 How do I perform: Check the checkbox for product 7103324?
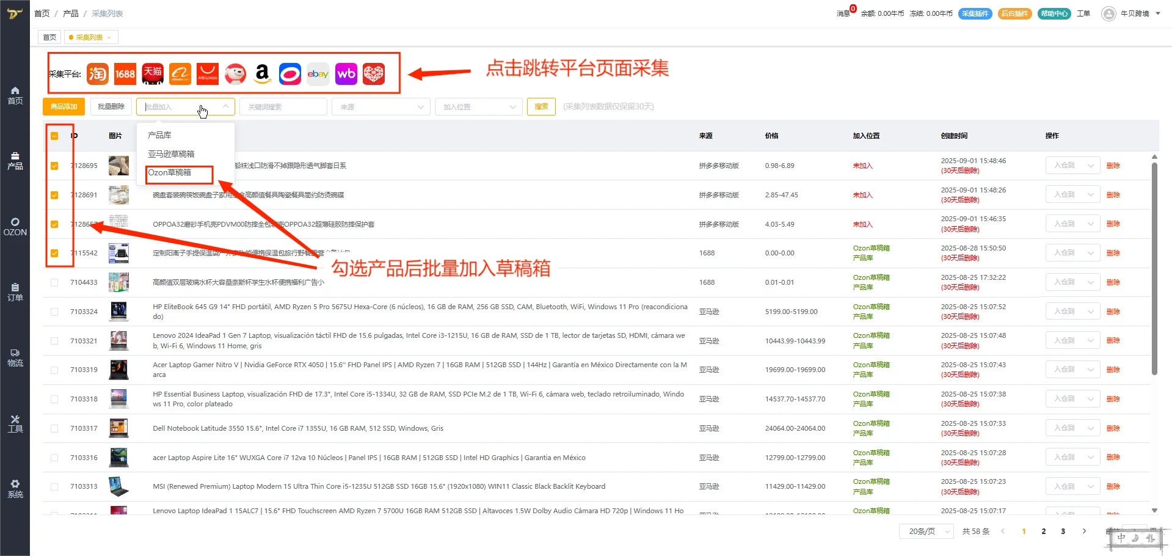54,312
